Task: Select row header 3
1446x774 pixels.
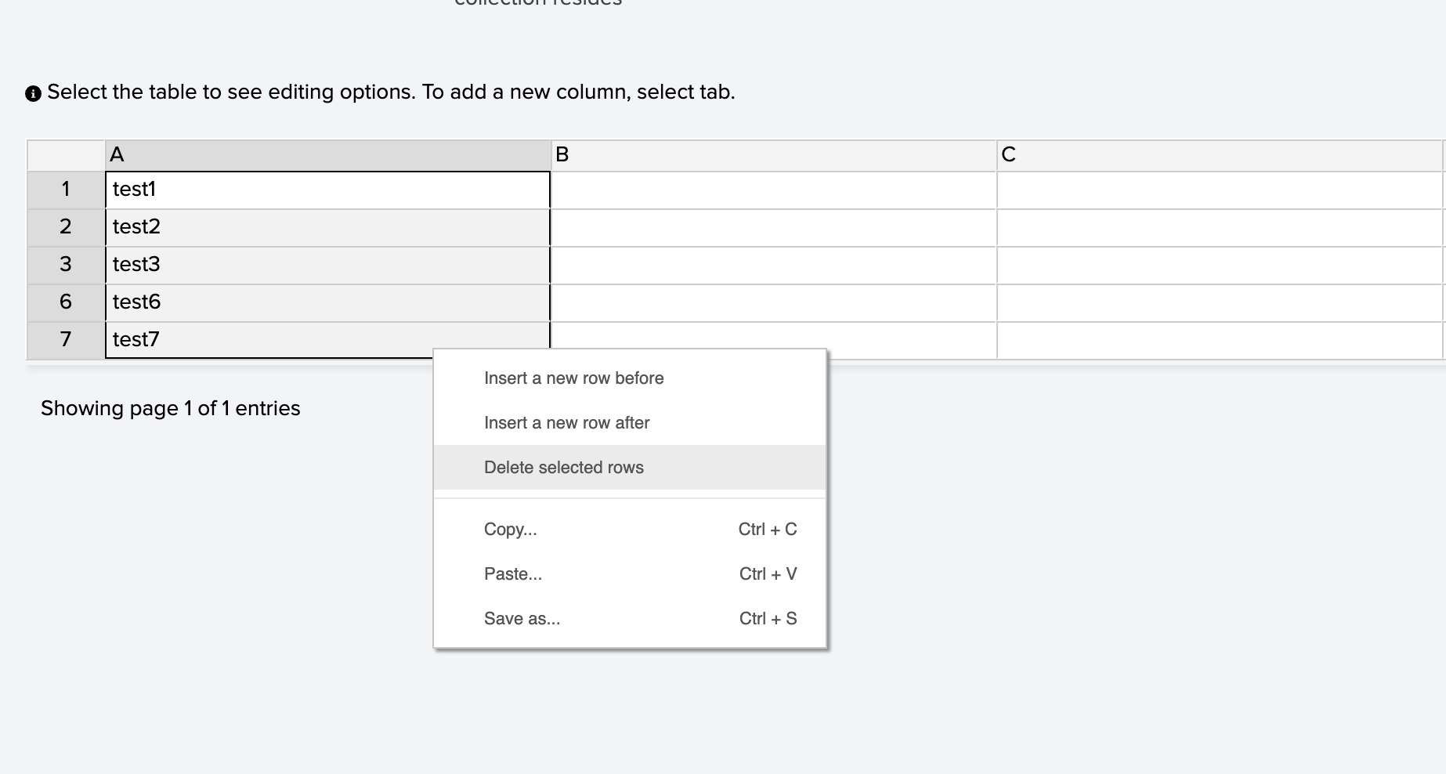Action: [x=66, y=264]
